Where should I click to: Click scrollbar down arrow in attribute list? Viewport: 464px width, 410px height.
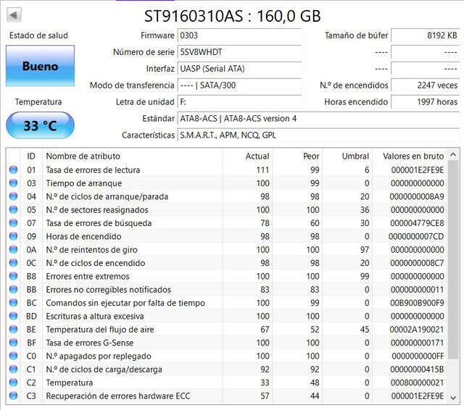tap(453, 398)
